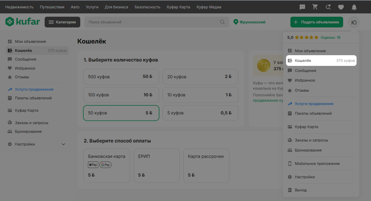Click the location pin icon by Фрунзенский

coord(236,22)
